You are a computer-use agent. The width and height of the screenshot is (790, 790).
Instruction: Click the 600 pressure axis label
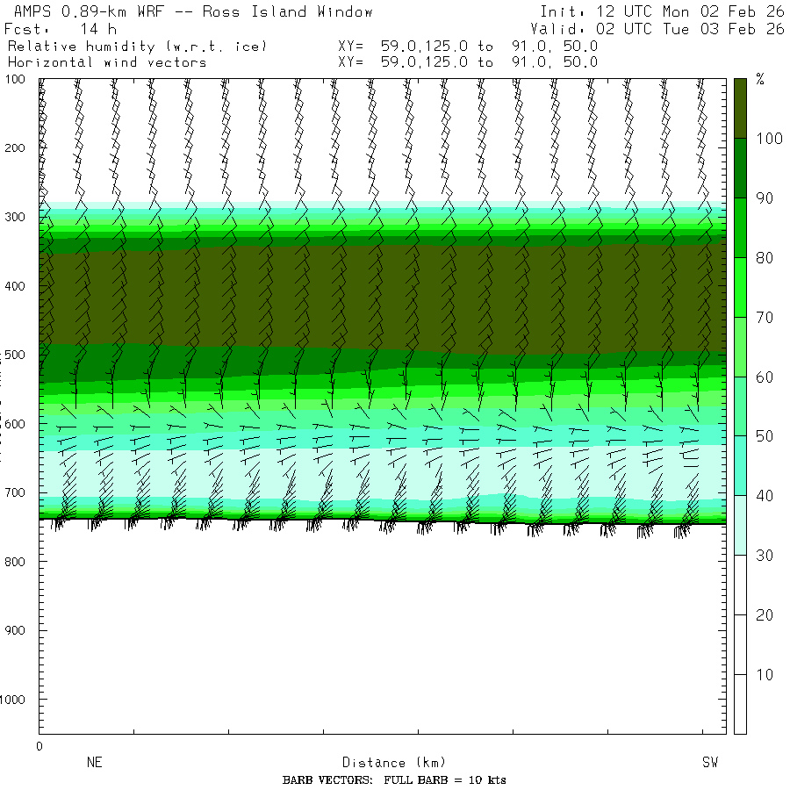click(x=15, y=424)
